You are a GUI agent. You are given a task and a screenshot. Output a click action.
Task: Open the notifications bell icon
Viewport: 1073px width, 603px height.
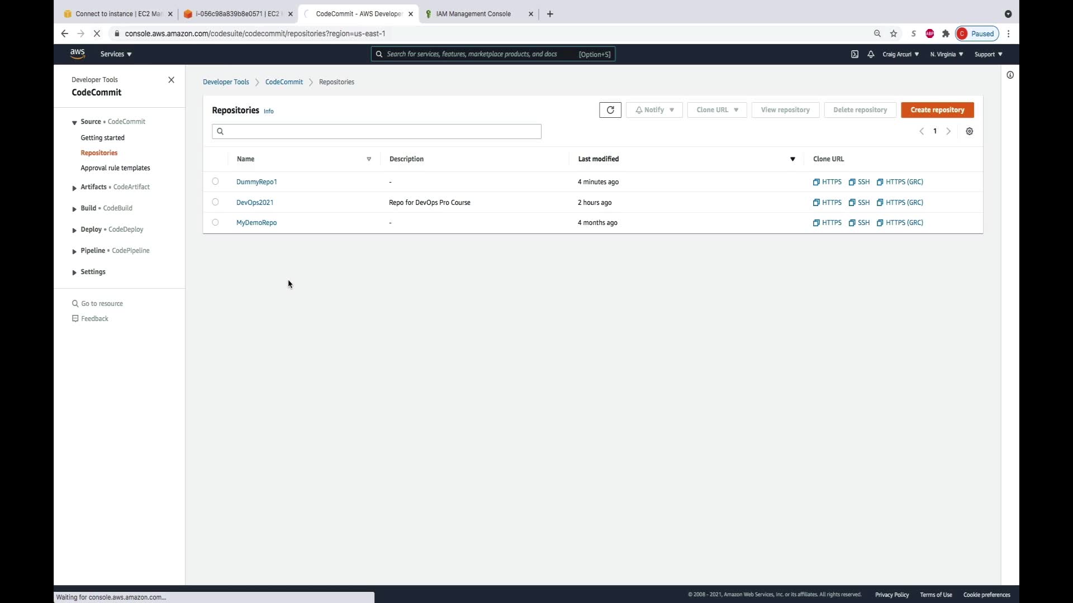871,54
